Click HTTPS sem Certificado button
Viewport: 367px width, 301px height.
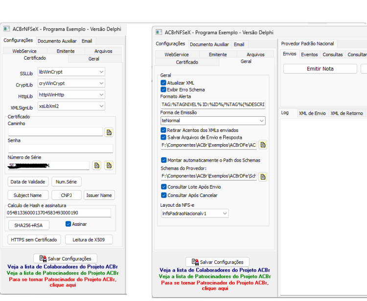click(34, 239)
